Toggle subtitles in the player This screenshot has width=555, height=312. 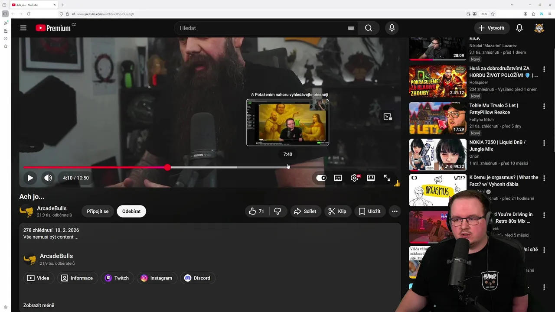pos(338,178)
